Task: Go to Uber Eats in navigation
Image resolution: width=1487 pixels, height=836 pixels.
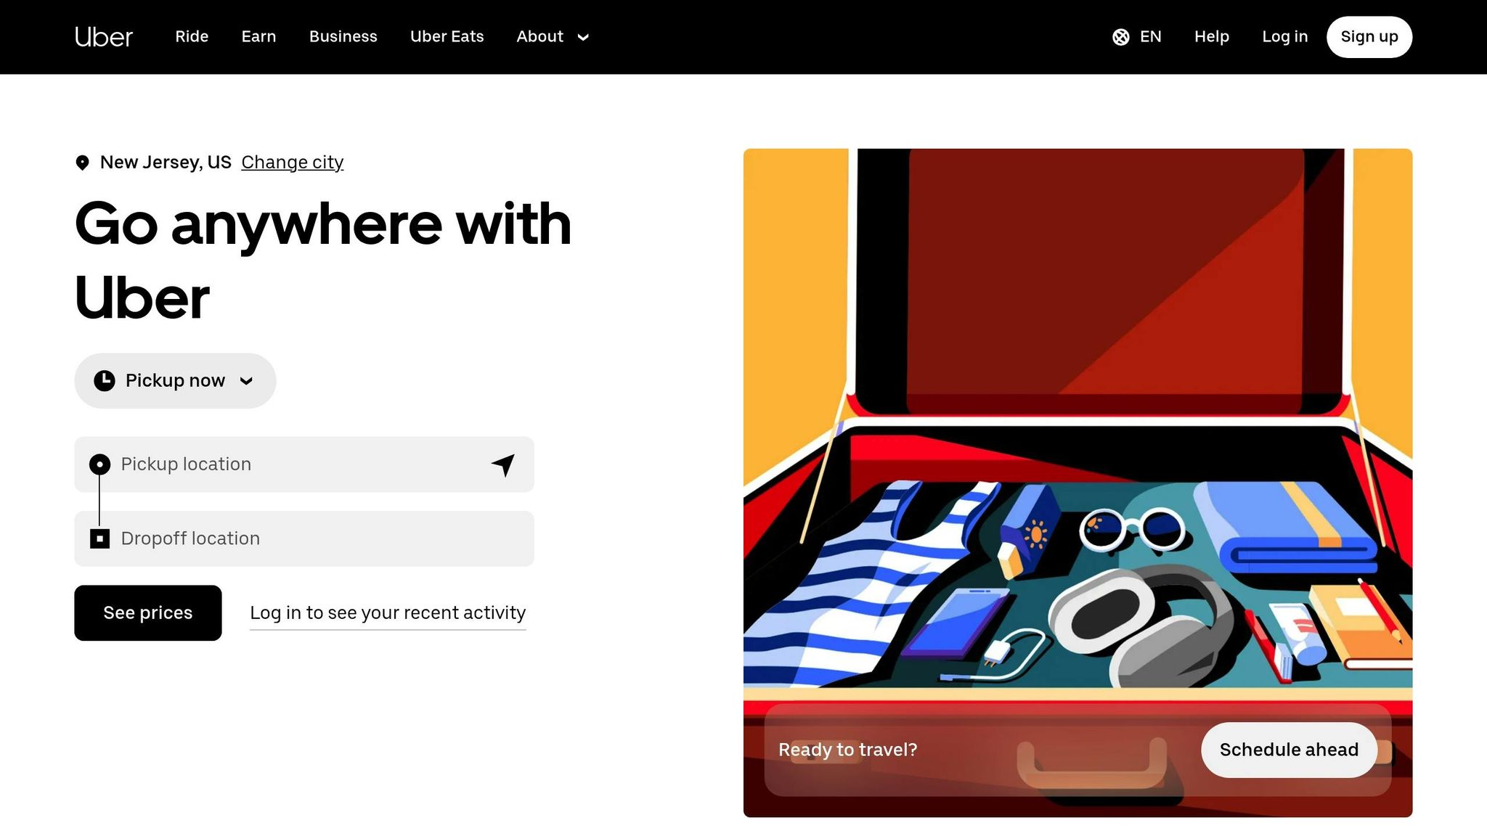Action: click(x=447, y=37)
